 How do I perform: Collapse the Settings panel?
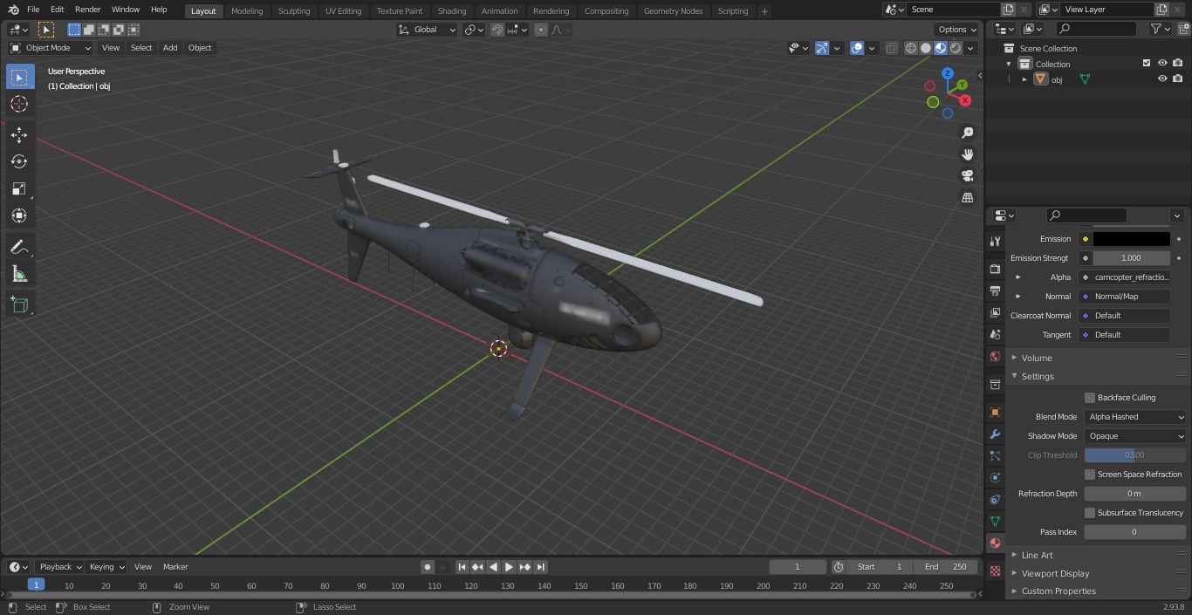coord(1038,376)
